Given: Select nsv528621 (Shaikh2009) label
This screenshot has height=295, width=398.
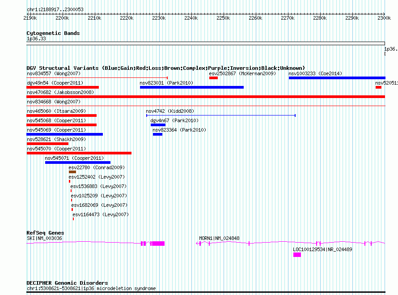Looking at the screenshot, I should click(x=56, y=139).
